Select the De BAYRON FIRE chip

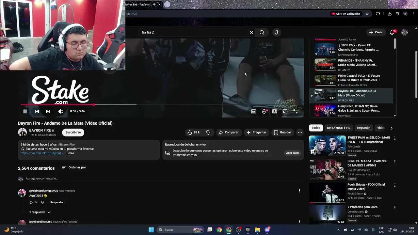click(x=339, y=128)
